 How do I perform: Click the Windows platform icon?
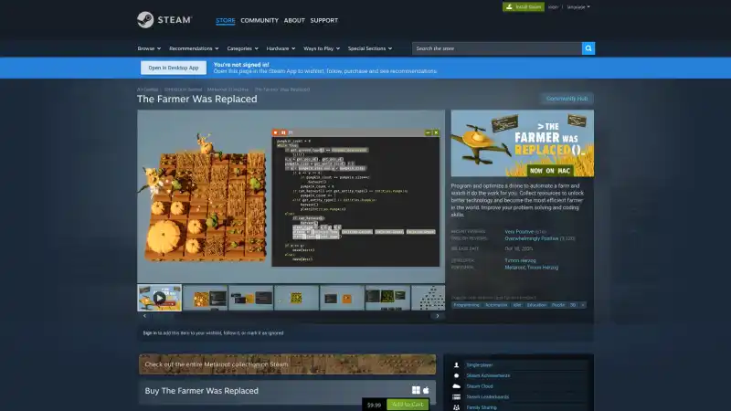tap(416, 390)
